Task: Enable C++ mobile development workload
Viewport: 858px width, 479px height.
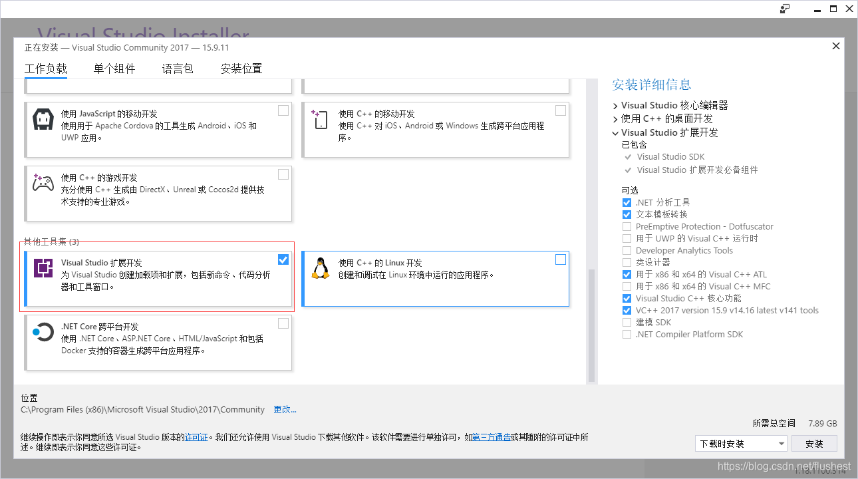Action: 561,110
